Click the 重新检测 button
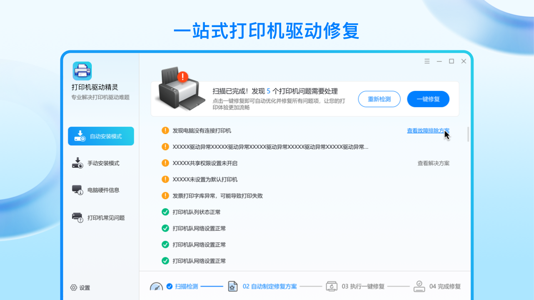This screenshot has width=534, height=300. tap(379, 99)
